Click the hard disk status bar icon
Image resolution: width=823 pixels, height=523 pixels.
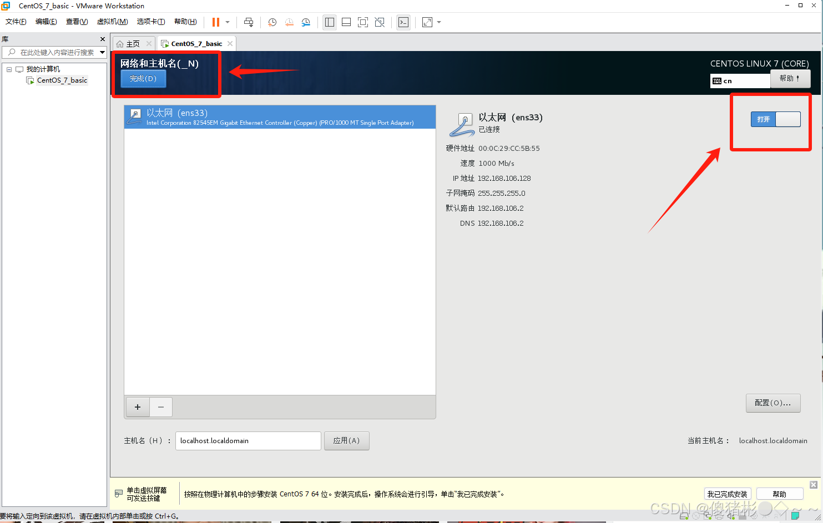click(684, 516)
